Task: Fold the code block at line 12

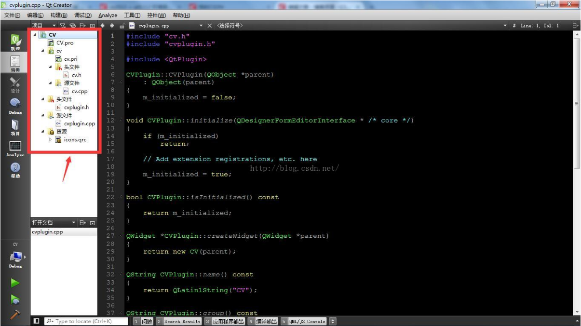Action: 121,121
